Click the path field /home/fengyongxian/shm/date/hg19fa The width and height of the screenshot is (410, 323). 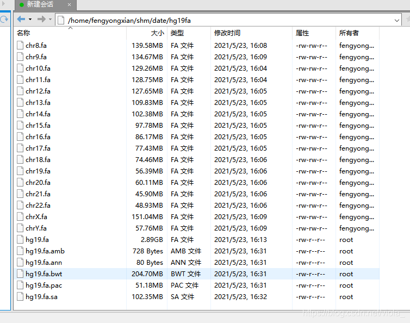click(x=229, y=20)
